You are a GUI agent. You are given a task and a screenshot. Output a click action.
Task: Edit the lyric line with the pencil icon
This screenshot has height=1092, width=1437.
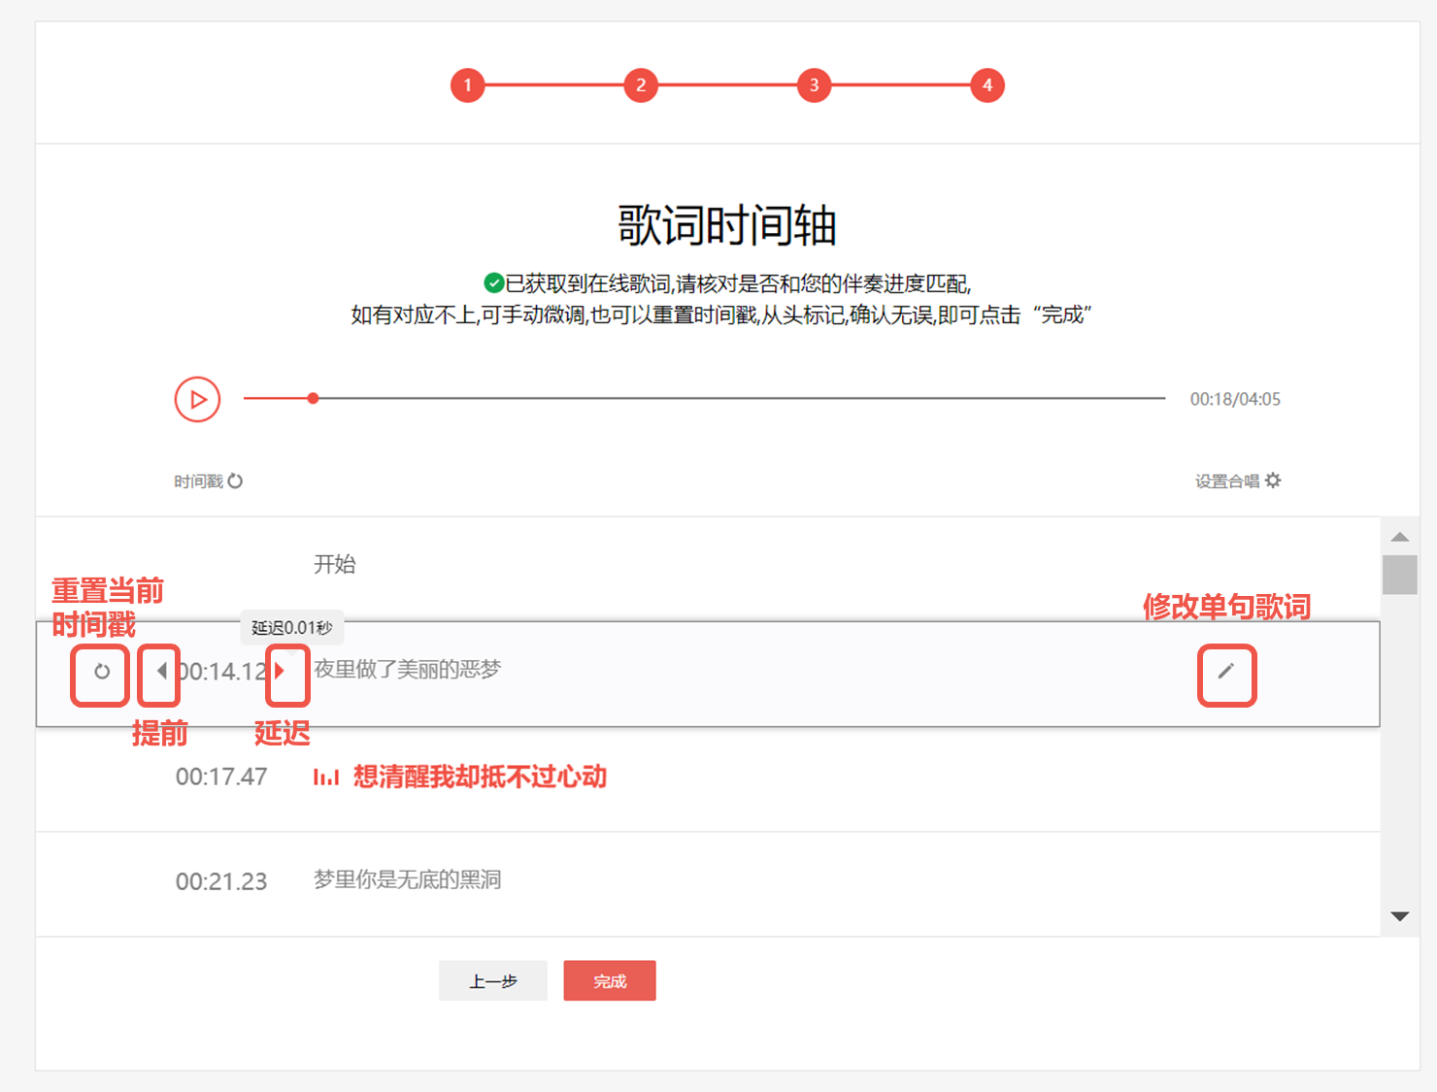pyautogui.click(x=1226, y=673)
